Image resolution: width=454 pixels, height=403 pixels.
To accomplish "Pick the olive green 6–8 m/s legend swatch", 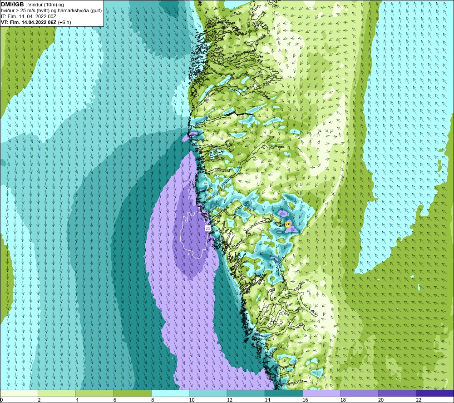I will pos(132,393).
